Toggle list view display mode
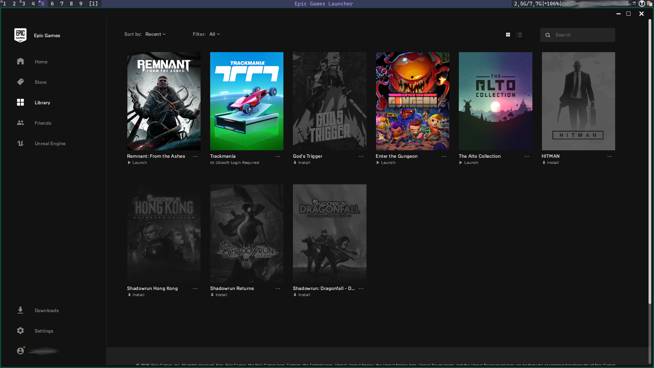This screenshot has width=654, height=368. [519, 34]
